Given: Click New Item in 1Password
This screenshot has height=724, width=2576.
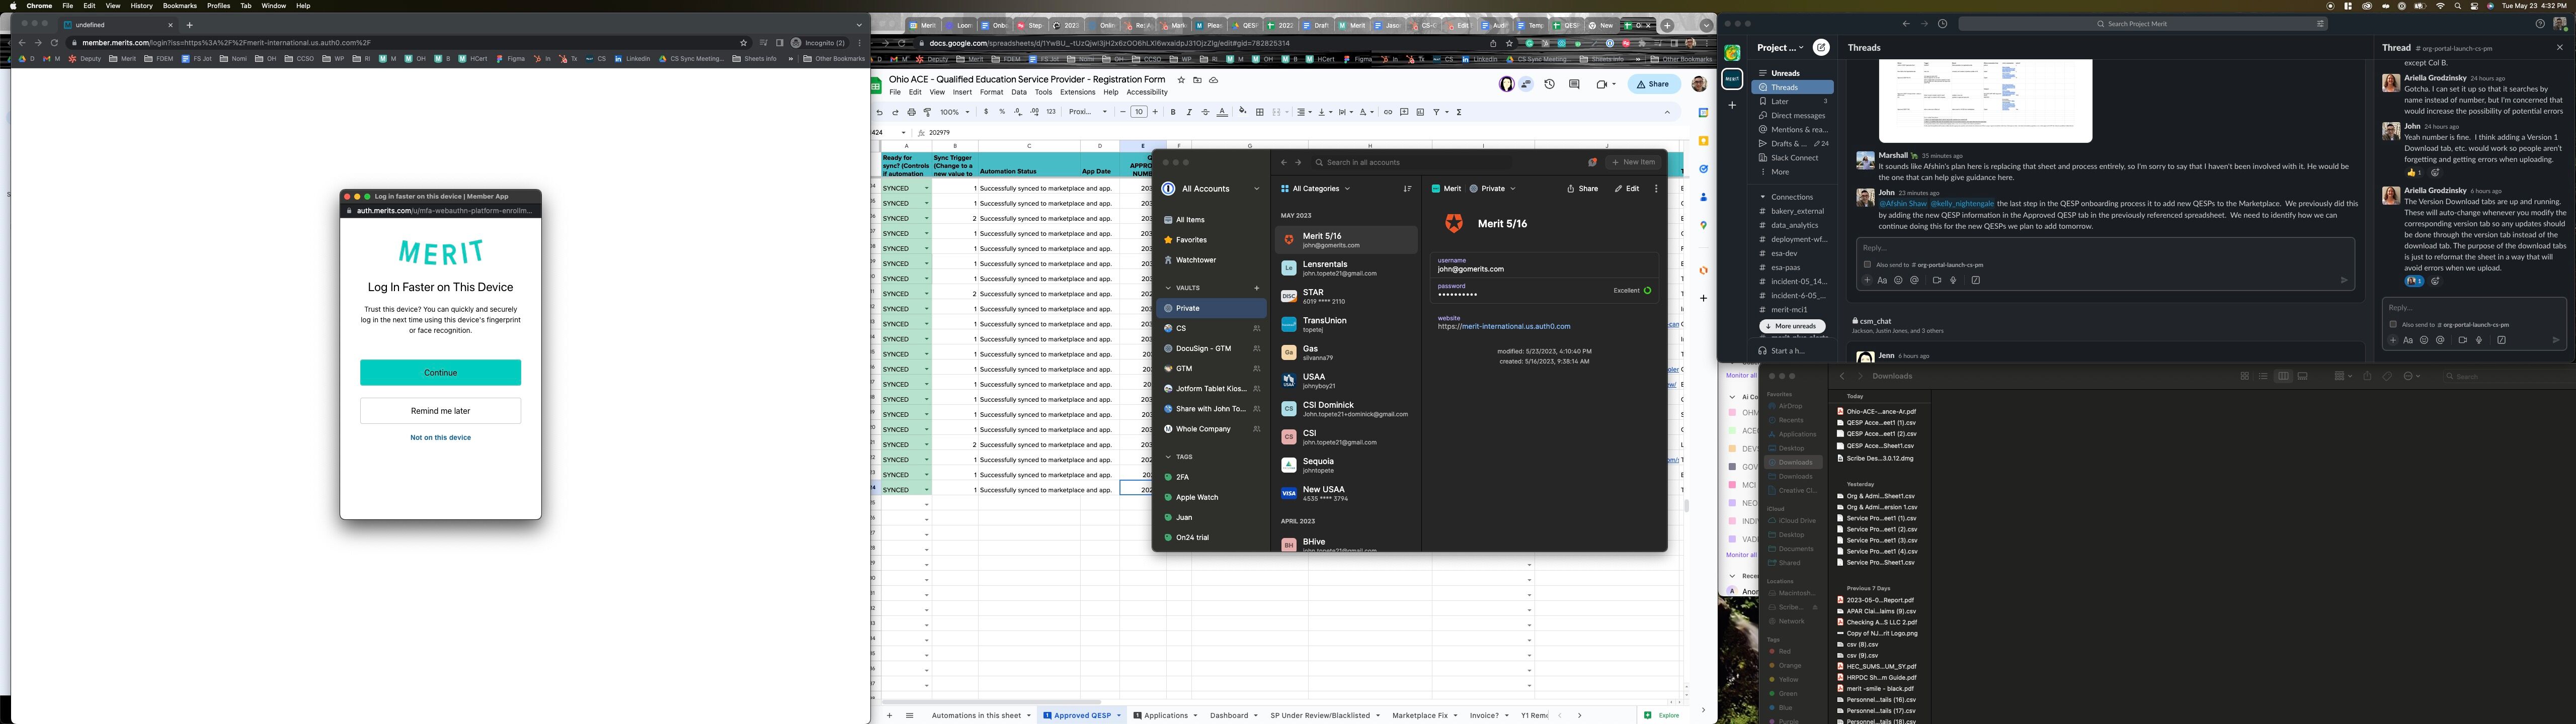Looking at the screenshot, I should tap(1633, 162).
